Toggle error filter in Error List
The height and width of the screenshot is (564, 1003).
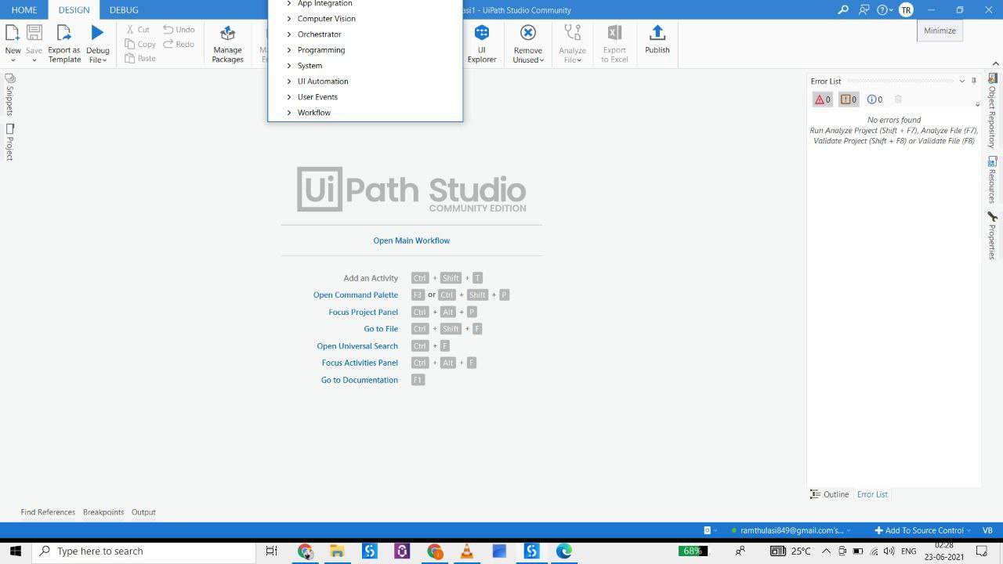[x=823, y=99]
